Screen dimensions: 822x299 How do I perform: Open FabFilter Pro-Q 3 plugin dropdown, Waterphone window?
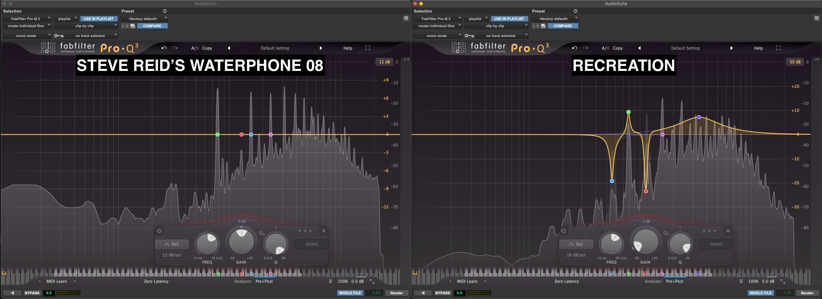tap(27, 19)
